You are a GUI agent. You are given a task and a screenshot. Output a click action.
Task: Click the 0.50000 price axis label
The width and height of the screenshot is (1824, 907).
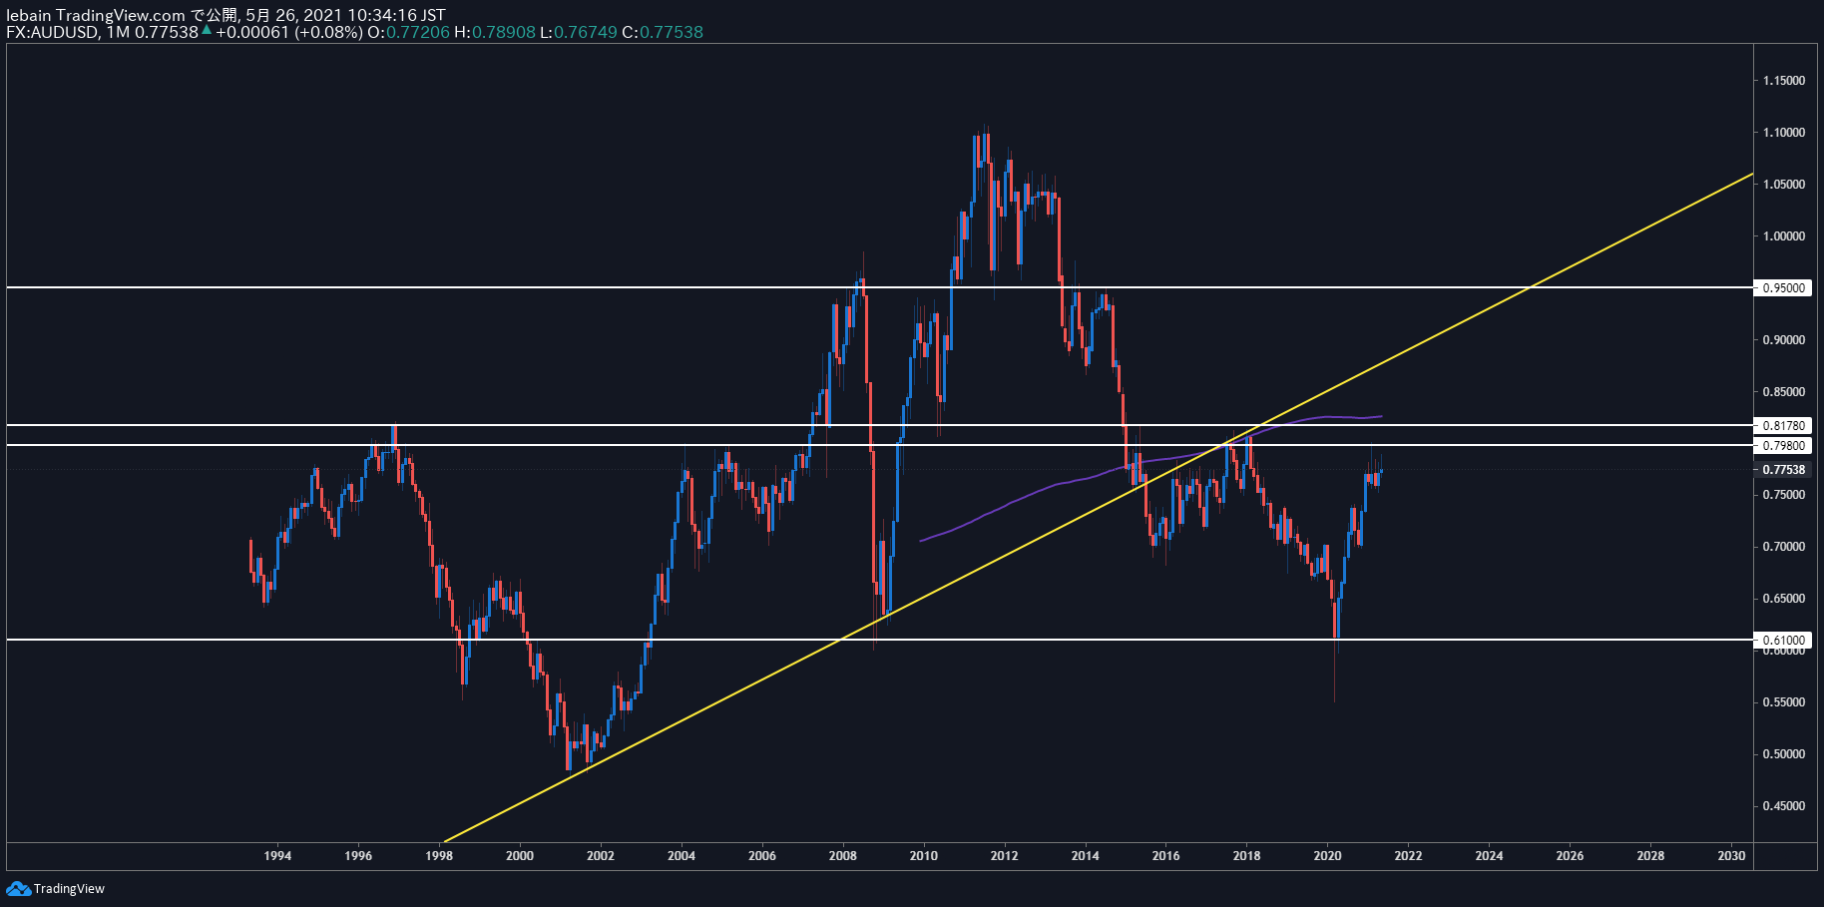[x=1783, y=754]
